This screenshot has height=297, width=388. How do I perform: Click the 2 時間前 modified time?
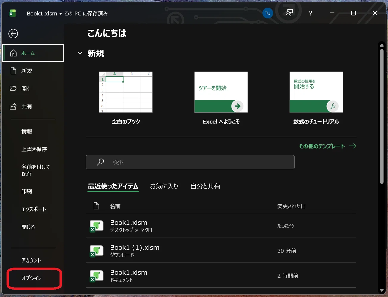coord(288,276)
